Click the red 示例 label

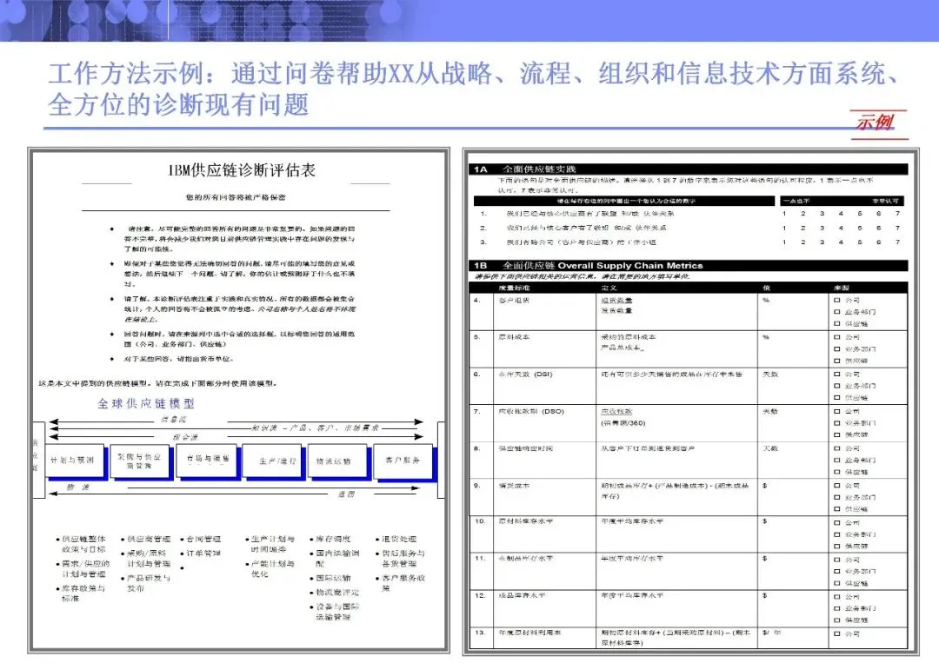tap(875, 123)
